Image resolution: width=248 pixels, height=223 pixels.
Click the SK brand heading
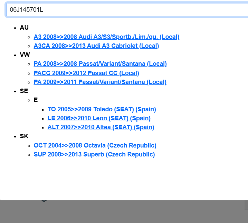tap(24, 136)
